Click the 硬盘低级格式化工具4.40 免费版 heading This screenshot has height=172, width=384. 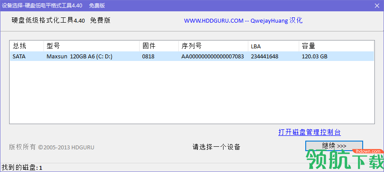click(61, 20)
